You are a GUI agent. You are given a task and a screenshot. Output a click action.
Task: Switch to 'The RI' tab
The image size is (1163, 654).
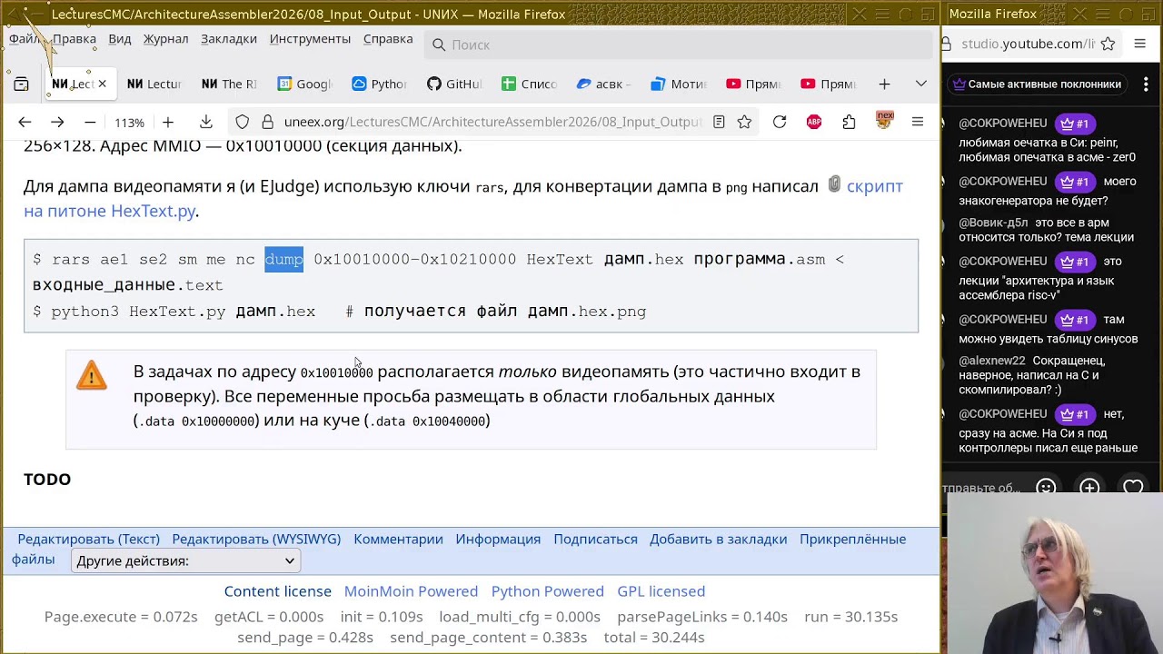pyautogui.click(x=230, y=84)
